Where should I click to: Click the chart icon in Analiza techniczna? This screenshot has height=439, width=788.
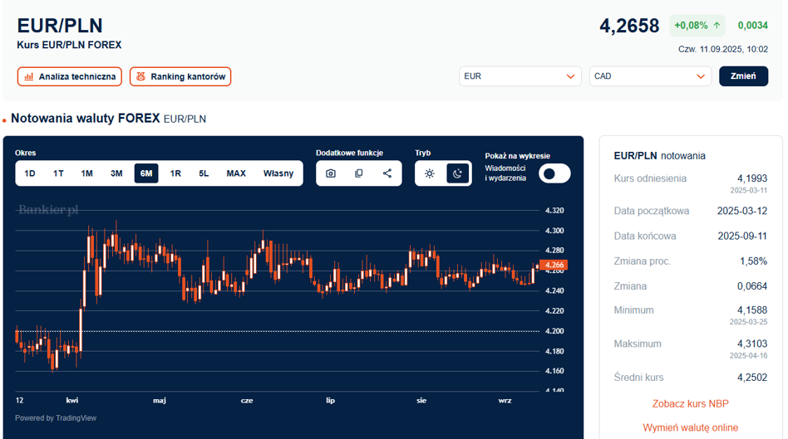pyautogui.click(x=29, y=76)
